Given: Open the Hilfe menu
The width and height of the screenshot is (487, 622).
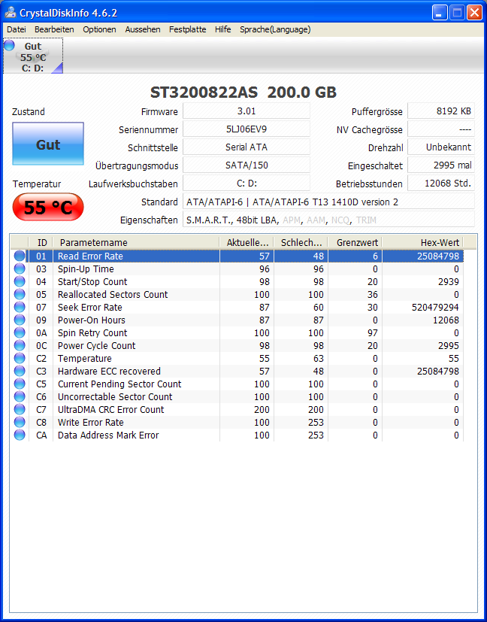Looking at the screenshot, I should tap(222, 29).
